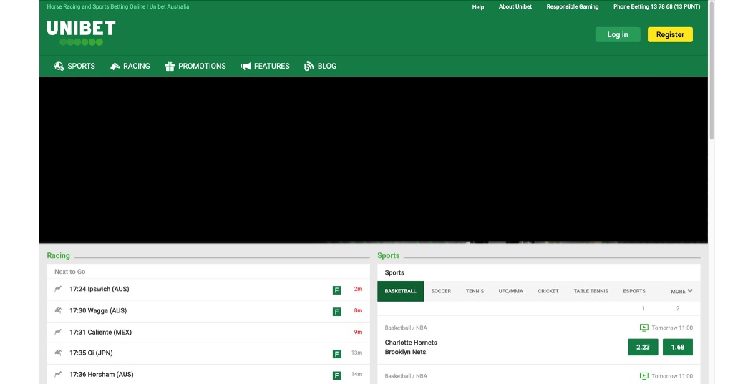Click the yellow Register button
The width and height of the screenshot is (733, 384).
[x=670, y=34]
